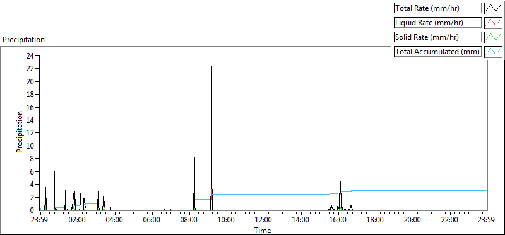Select the Total Accumulated (mm) legend label
The height and width of the screenshot is (235, 505).
[x=437, y=52]
